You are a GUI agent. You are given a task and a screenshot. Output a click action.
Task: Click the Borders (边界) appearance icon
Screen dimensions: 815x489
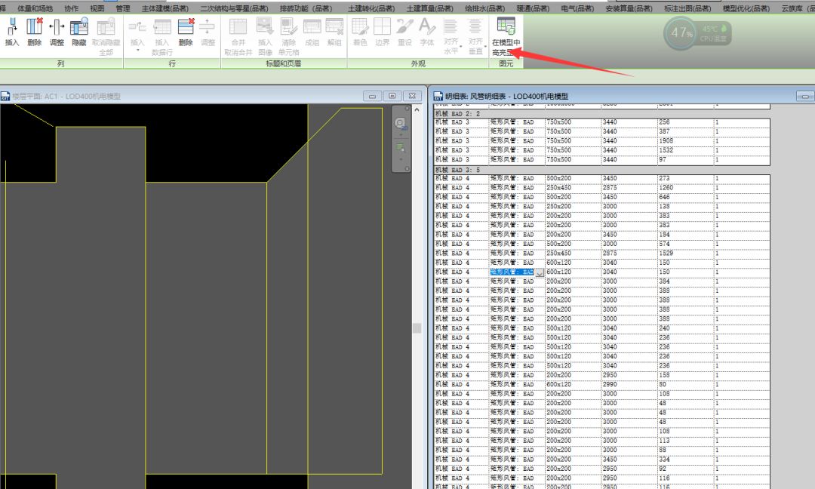382,31
